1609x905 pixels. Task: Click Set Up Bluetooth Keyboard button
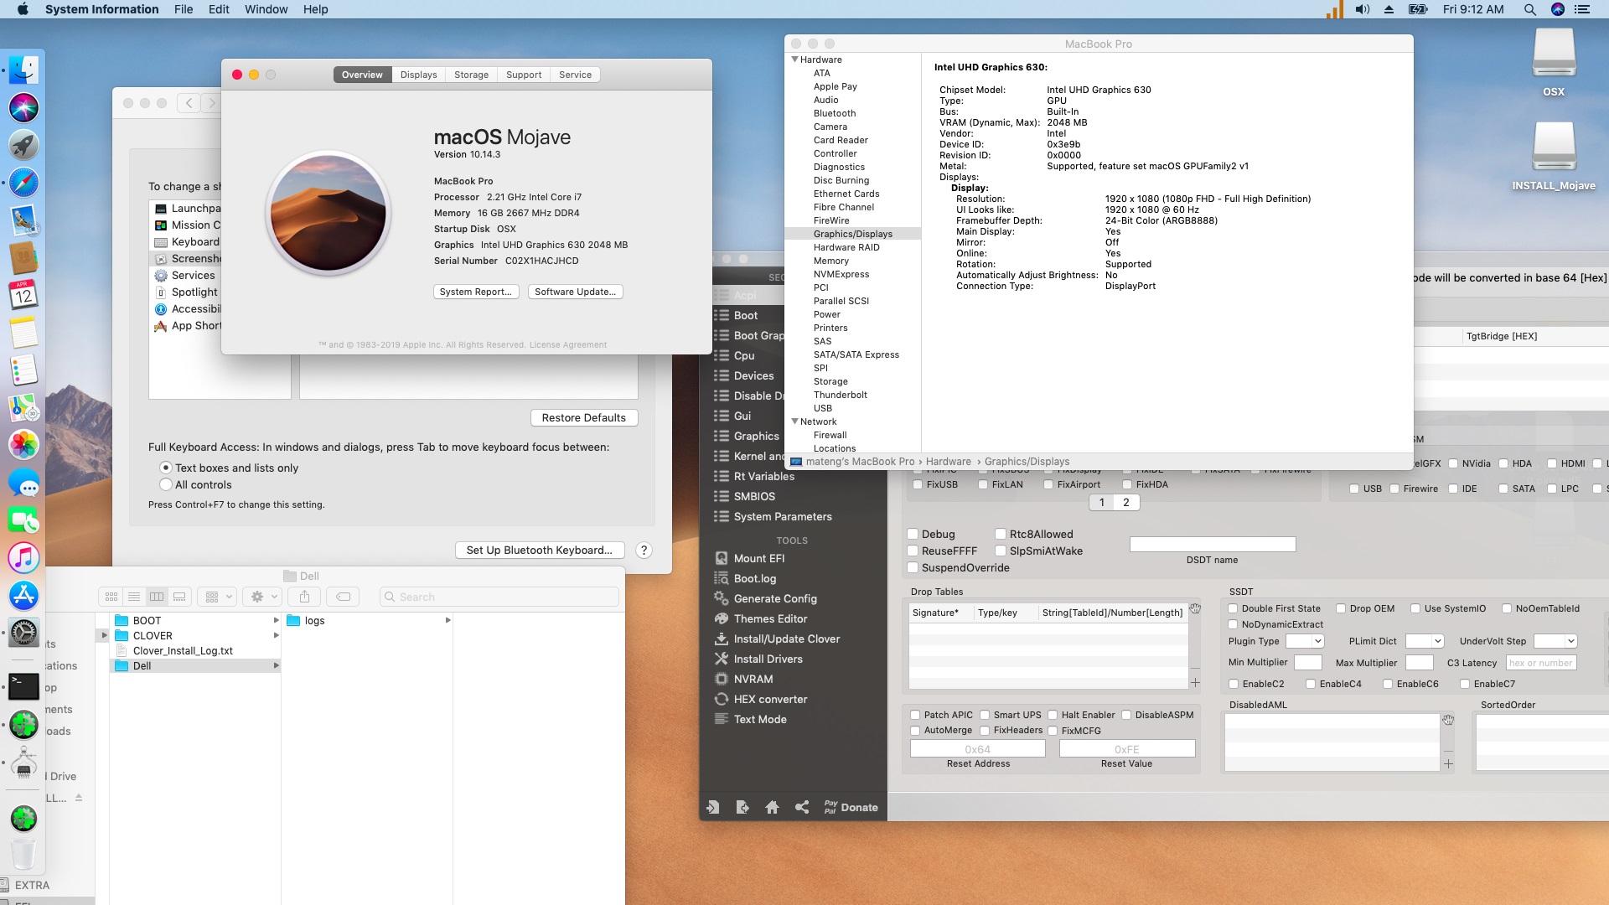[540, 550]
